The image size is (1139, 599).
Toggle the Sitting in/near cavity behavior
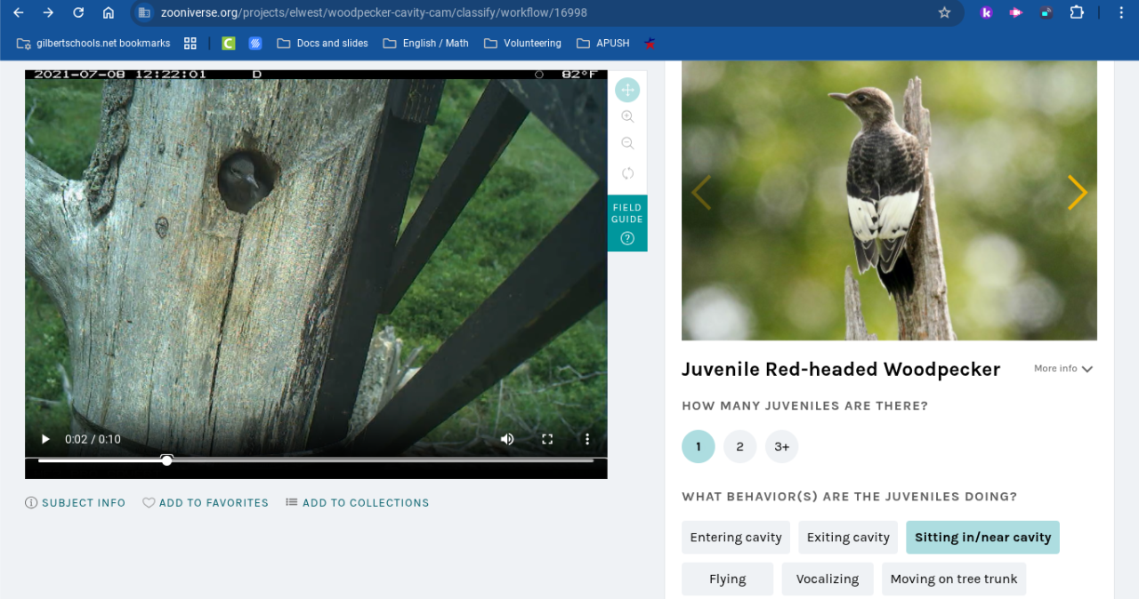point(983,537)
